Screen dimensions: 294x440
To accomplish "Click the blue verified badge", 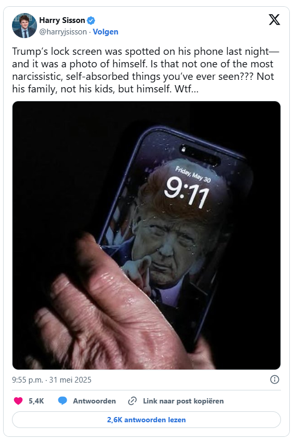I will point(91,20).
